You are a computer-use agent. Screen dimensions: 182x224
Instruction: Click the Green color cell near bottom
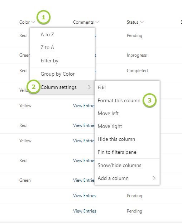point(25,180)
